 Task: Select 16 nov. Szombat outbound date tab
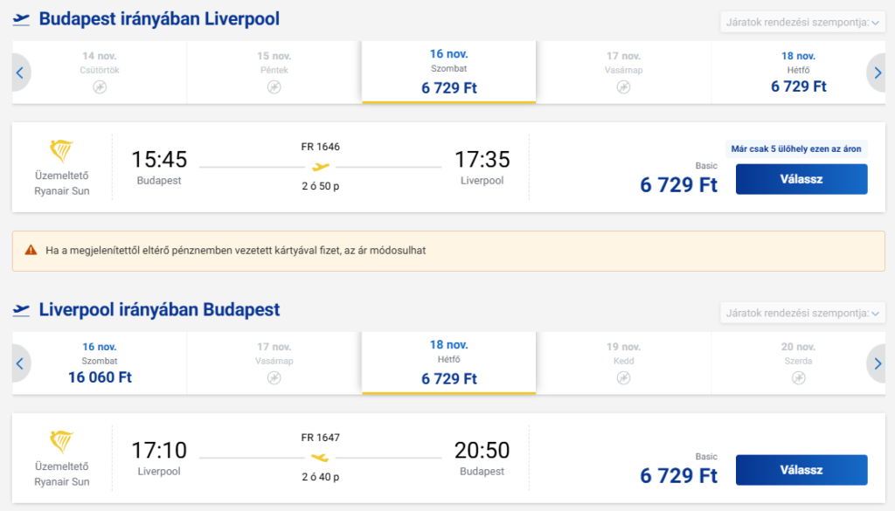tap(448, 72)
